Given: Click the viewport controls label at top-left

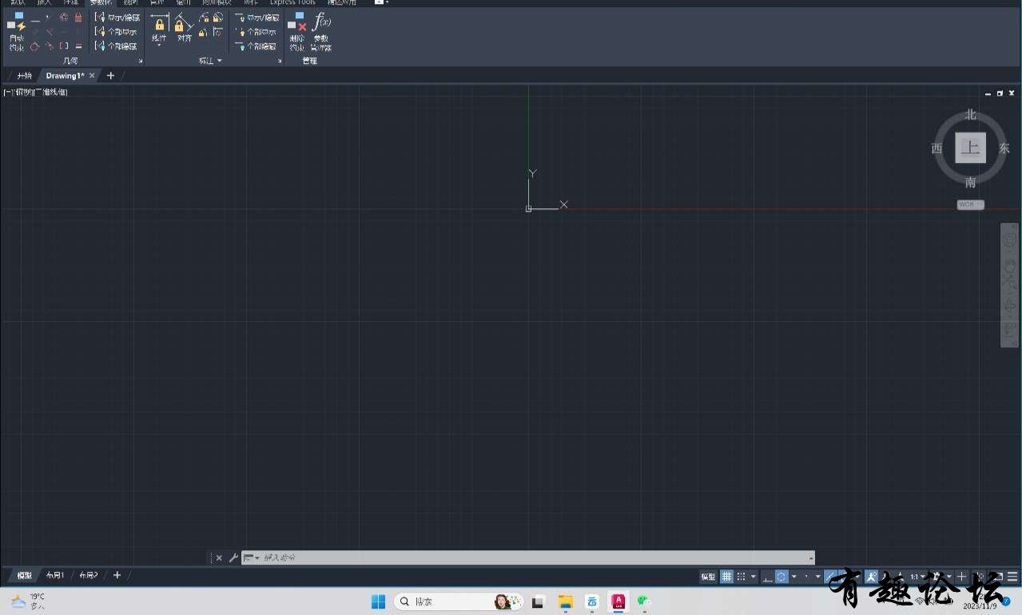Looking at the screenshot, I should (35, 93).
